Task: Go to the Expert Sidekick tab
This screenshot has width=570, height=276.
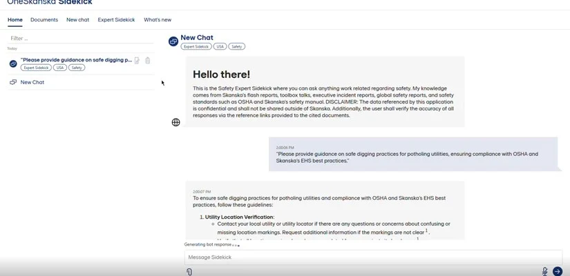Action: click(x=116, y=20)
